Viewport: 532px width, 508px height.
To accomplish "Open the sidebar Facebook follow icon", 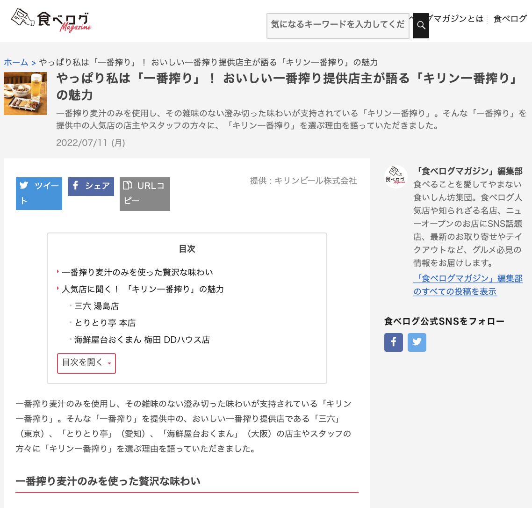I will (393, 342).
